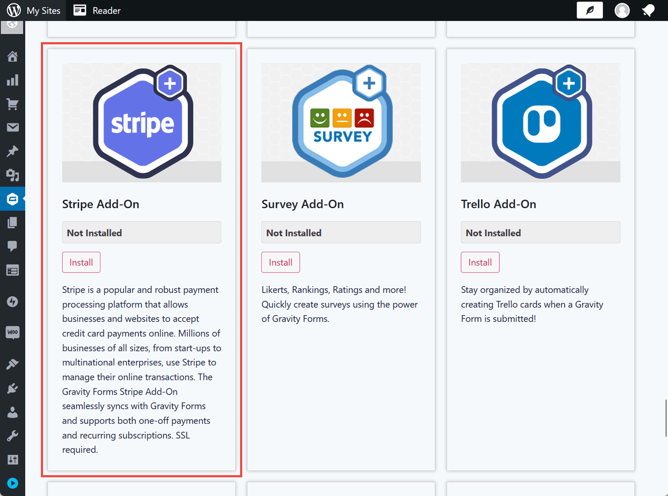This screenshot has width=668, height=496.
Task: Install the Survey Add-On
Action: click(281, 262)
